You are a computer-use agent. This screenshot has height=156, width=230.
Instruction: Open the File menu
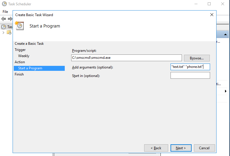click(x=5, y=12)
